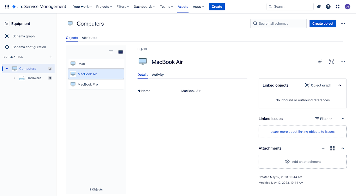Open the Schema graph link
The image size is (356, 196).
click(24, 36)
